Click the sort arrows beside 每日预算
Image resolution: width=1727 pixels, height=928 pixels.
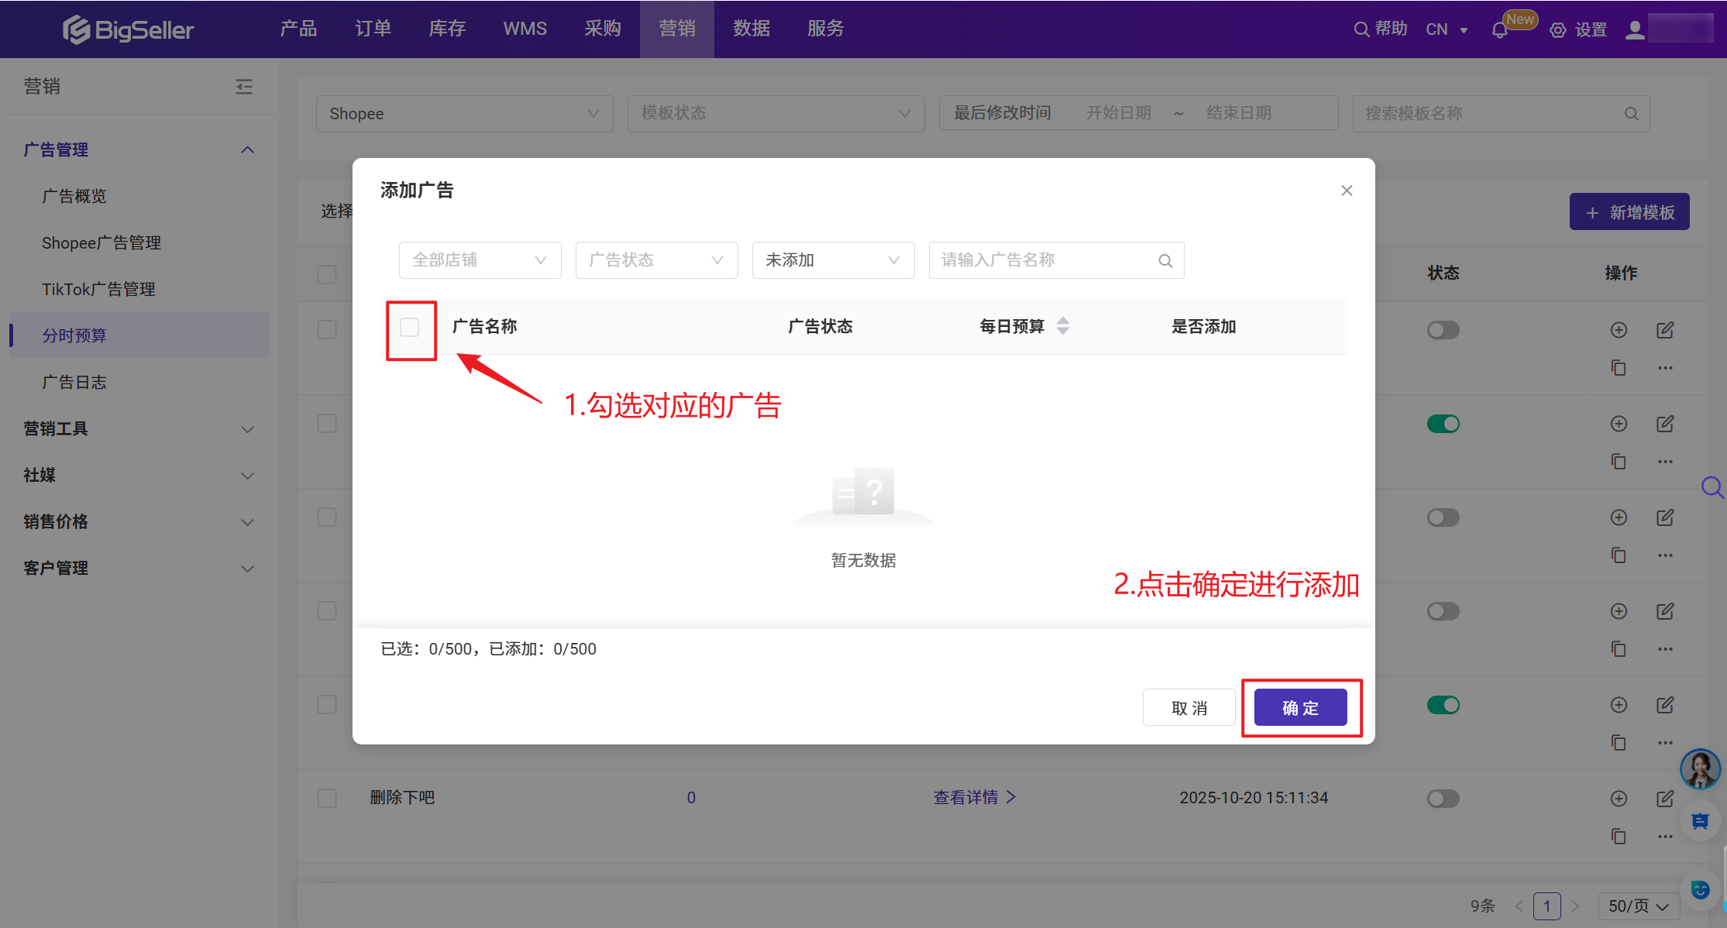pyautogui.click(x=1063, y=326)
